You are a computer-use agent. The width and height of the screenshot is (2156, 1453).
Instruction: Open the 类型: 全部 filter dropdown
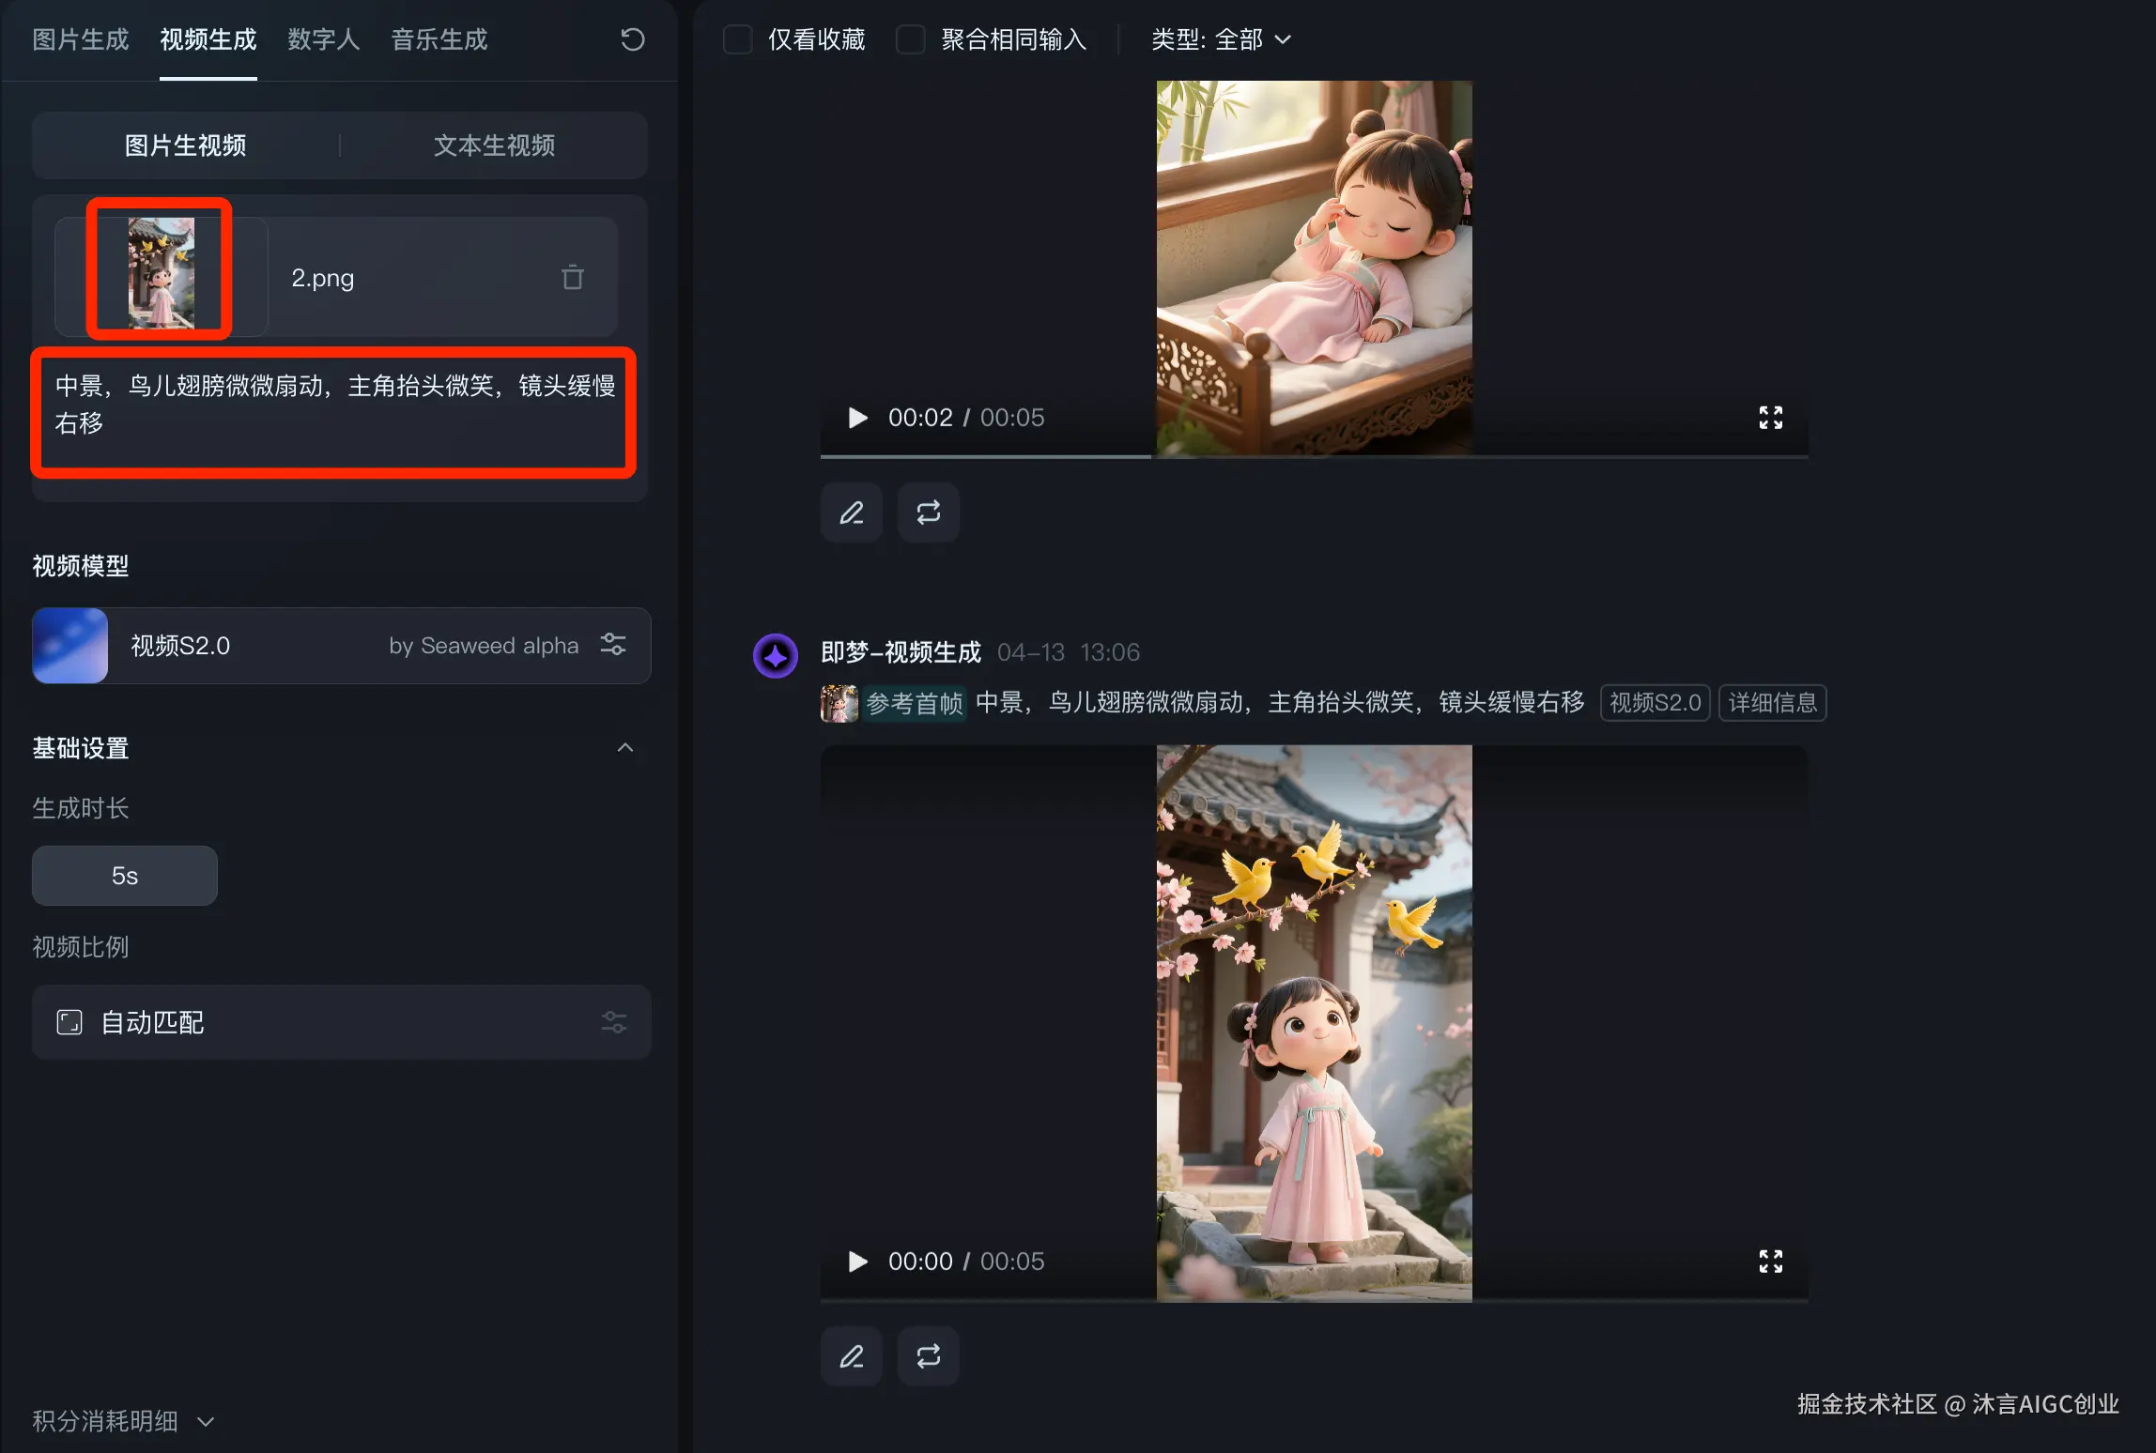(1221, 39)
